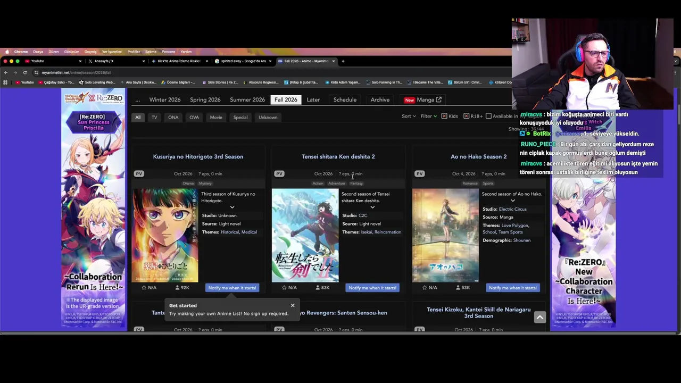The height and width of the screenshot is (383, 681).
Task: Click the Ao no Hako cover image
Action: pos(445,235)
